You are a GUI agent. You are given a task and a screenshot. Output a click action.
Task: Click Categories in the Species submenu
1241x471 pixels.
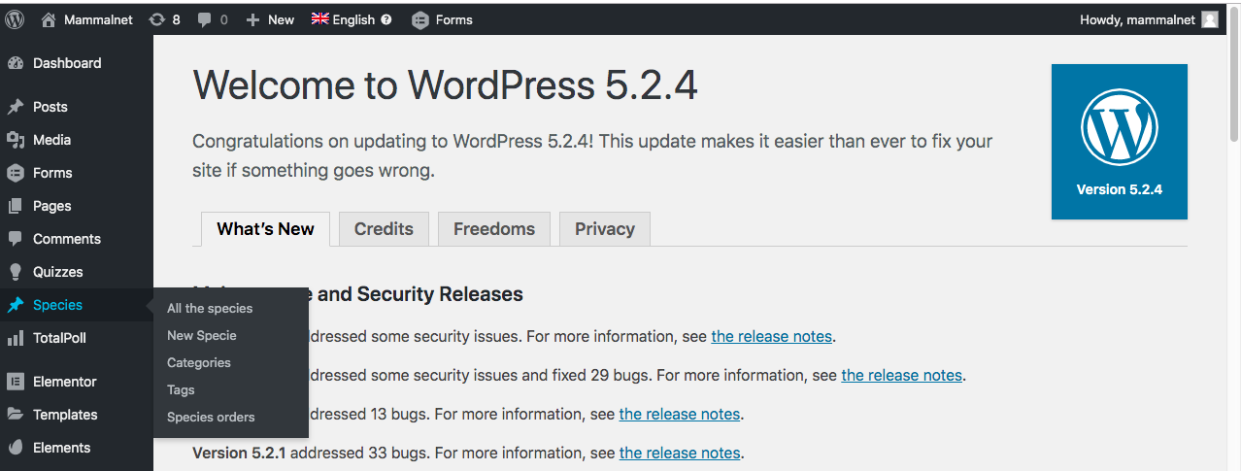[x=199, y=362]
